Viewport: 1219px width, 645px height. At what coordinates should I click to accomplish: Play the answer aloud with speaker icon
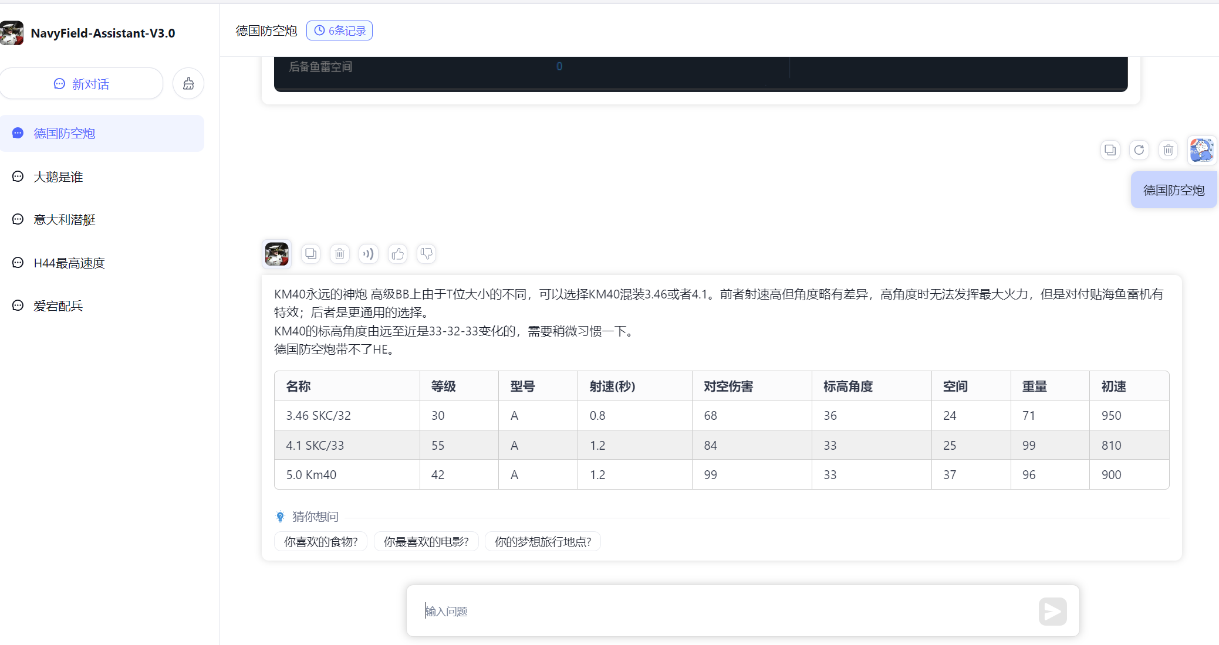coord(369,254)
